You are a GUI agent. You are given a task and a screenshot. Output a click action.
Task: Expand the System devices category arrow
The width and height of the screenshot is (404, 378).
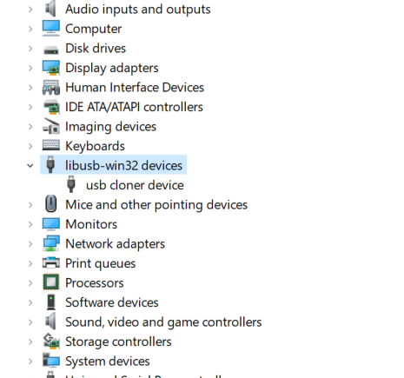click(30, 361)
